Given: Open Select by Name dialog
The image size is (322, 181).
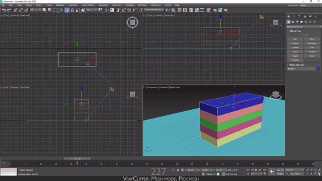Looking at the screenshot, I should click(x=50, y=10).
